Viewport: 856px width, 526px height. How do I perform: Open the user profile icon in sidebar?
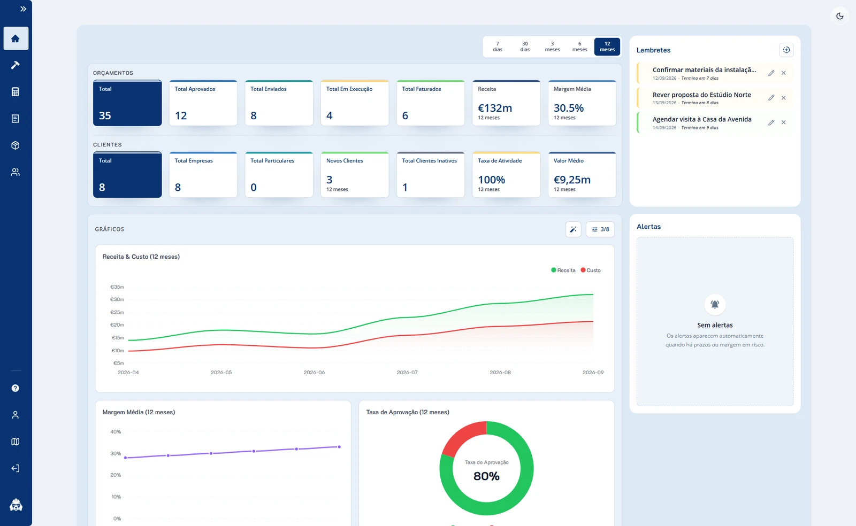(x=16, y=415)
